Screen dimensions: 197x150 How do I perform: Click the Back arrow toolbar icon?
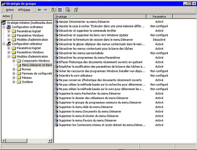tap(39, 10)
